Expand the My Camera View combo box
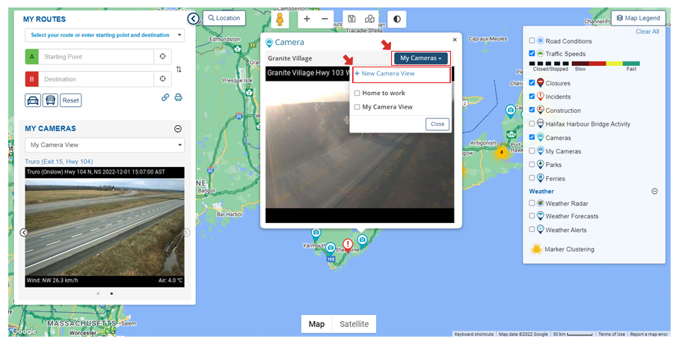This screenshot has height=345, width=679. click(104, 145)
